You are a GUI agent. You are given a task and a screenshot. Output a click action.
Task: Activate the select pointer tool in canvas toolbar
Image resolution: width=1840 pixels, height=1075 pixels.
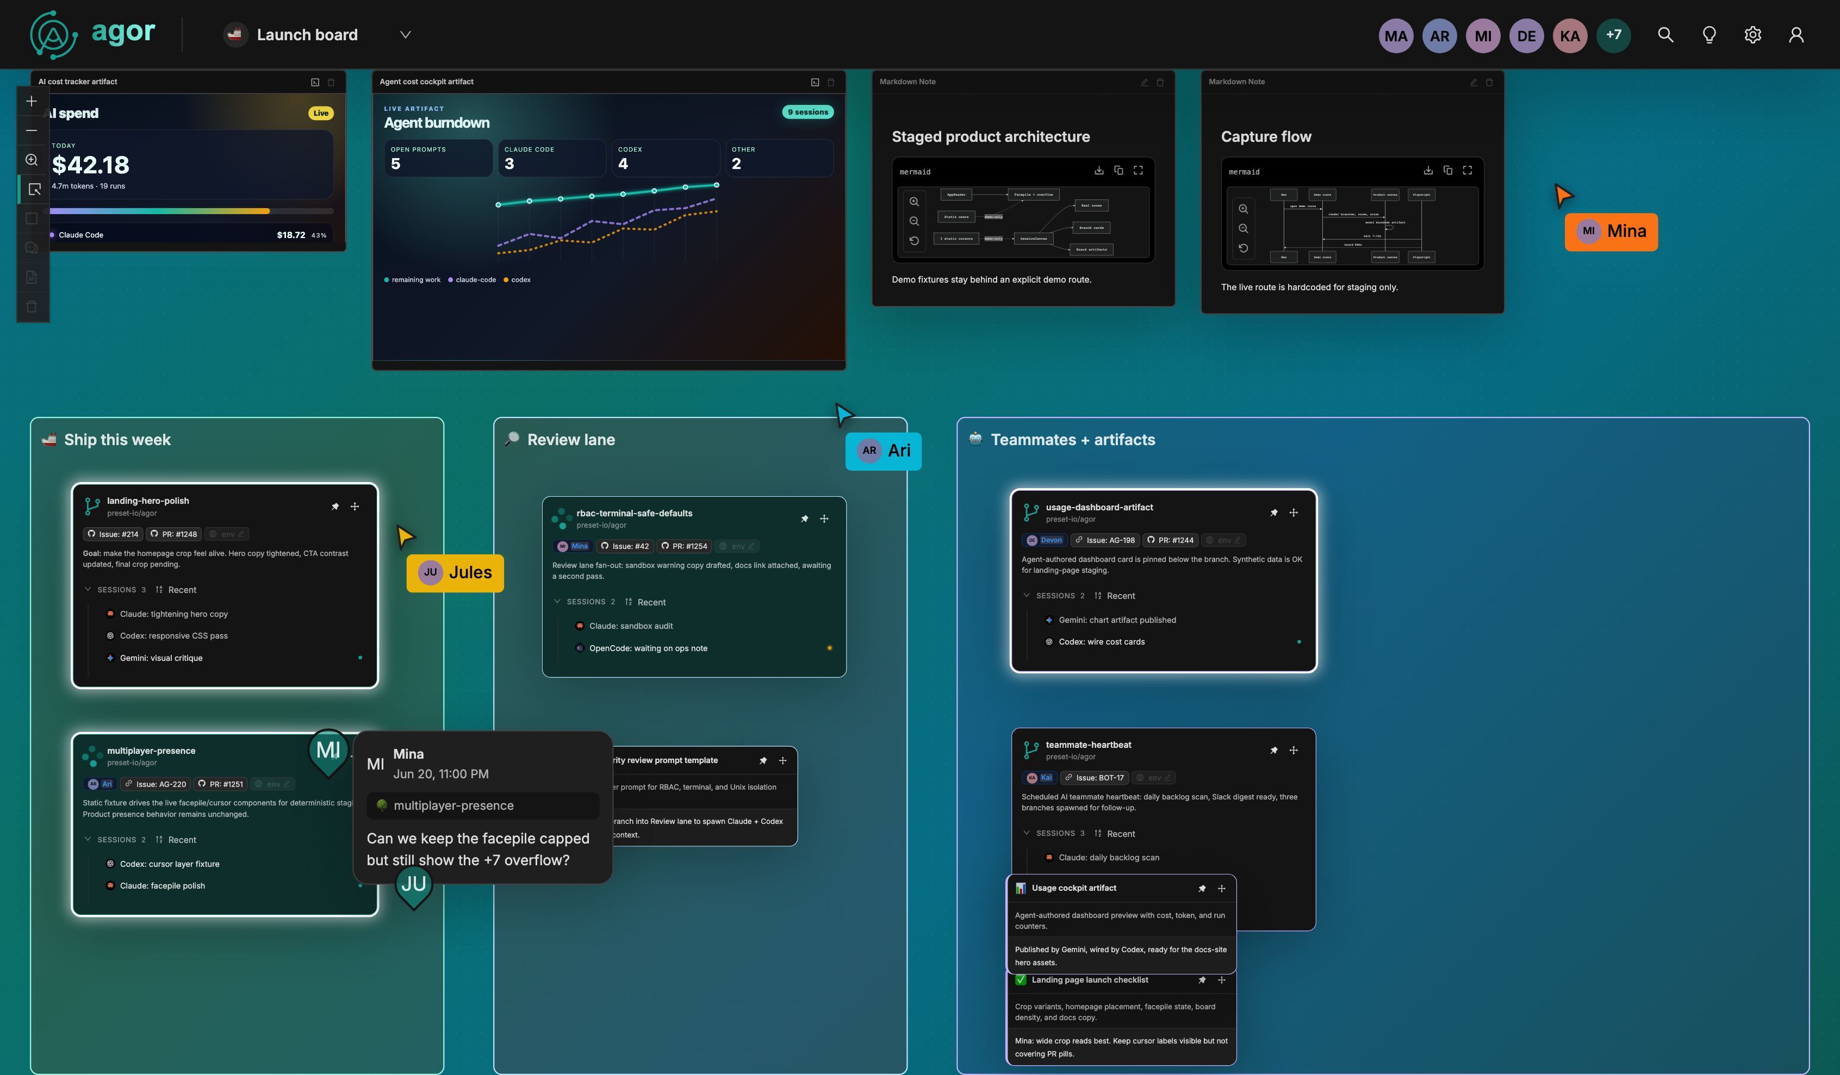34,189
